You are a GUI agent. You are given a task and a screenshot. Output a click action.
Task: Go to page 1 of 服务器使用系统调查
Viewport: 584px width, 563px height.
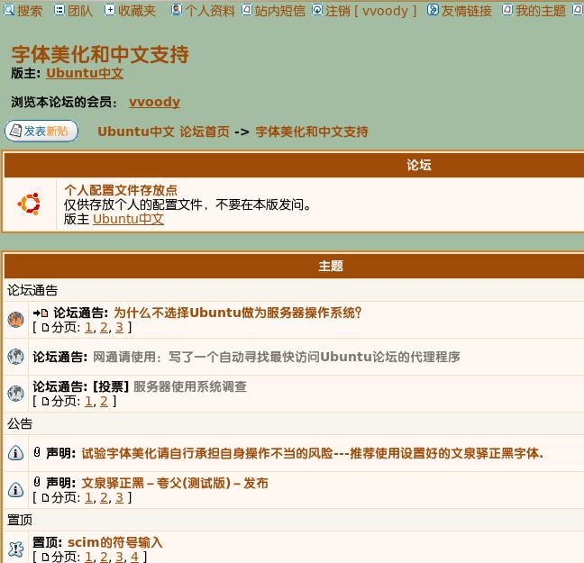(88, 402)
